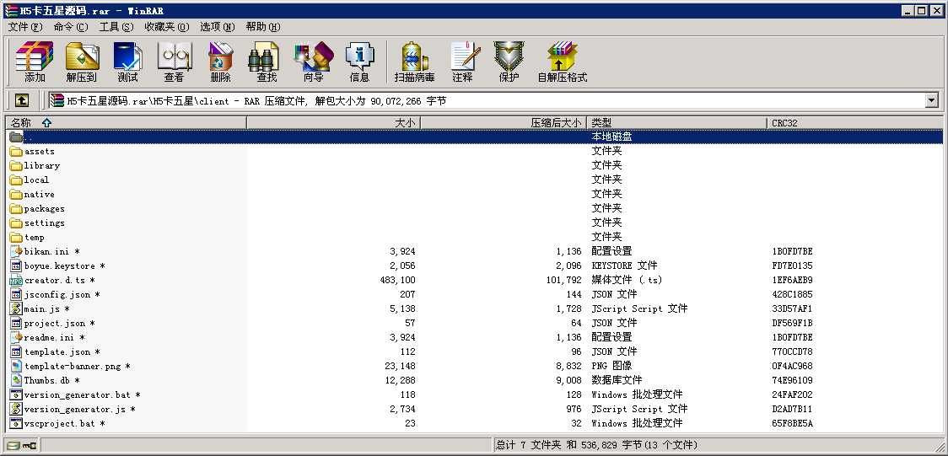Viewport: 948px width, 456px height.
Task: Click the key icon in status bar
Action: (30, 446)
